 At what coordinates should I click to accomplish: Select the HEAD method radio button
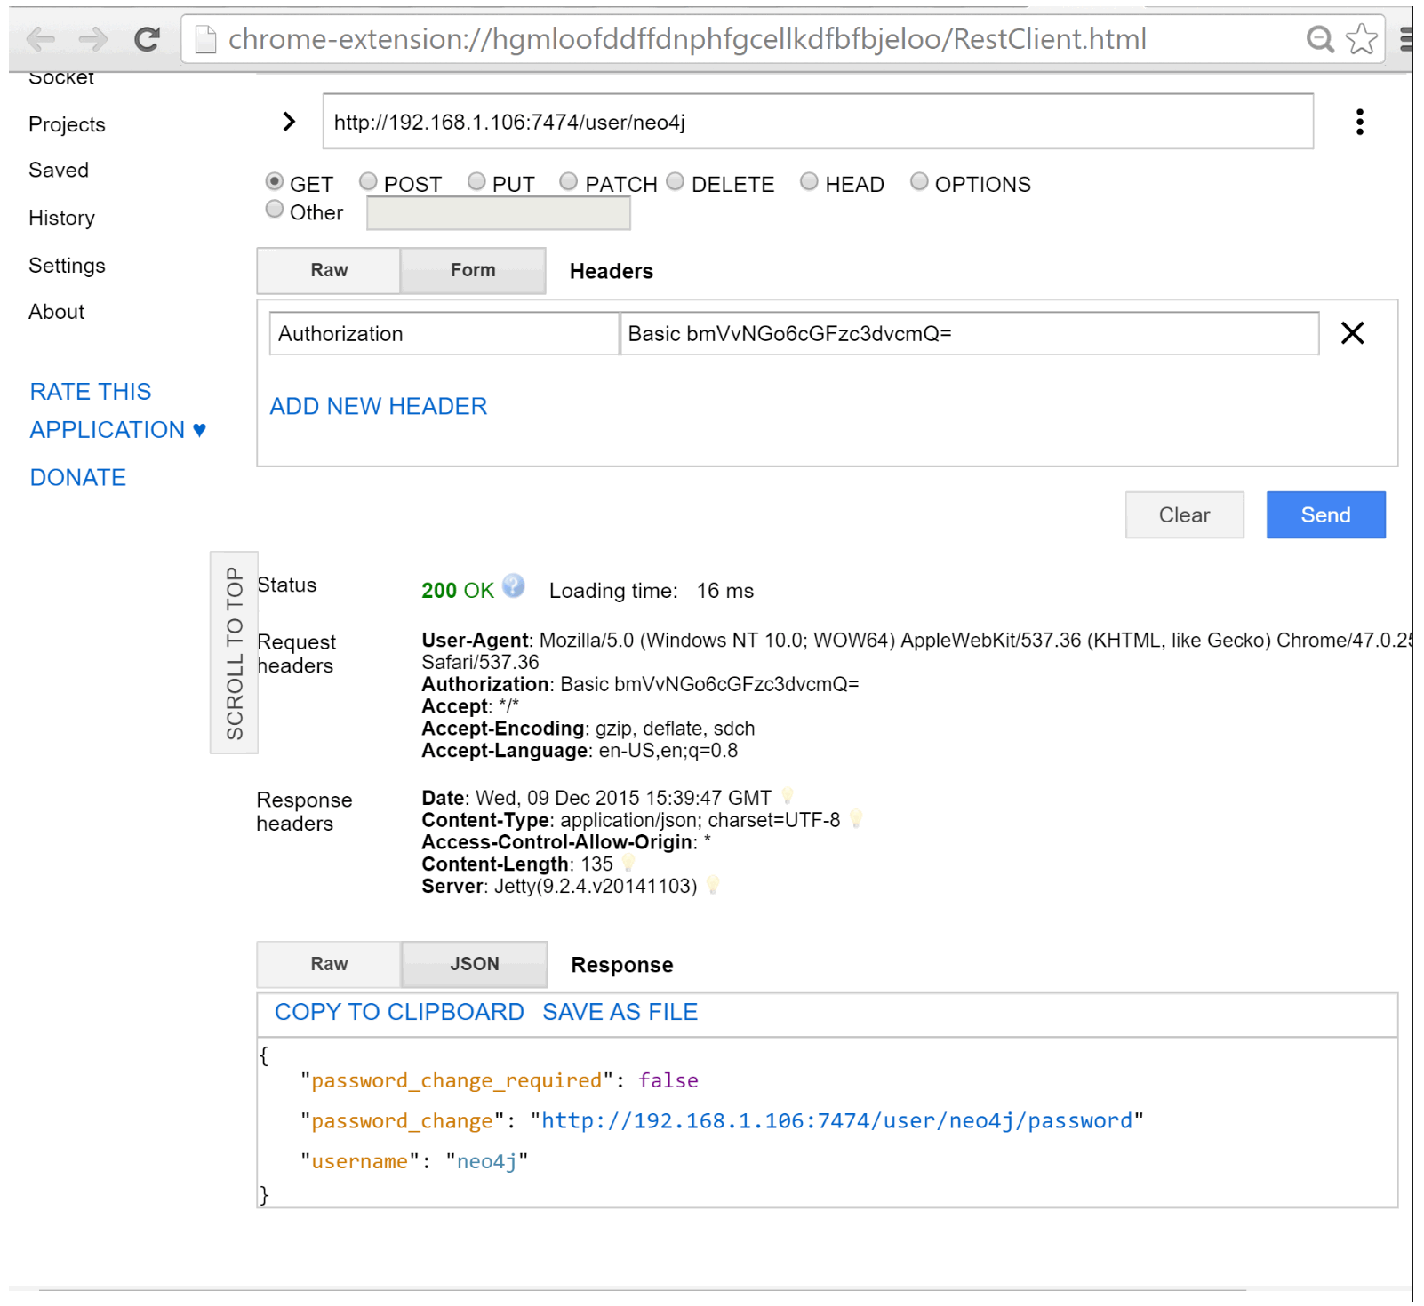click(x=809, y=182)
